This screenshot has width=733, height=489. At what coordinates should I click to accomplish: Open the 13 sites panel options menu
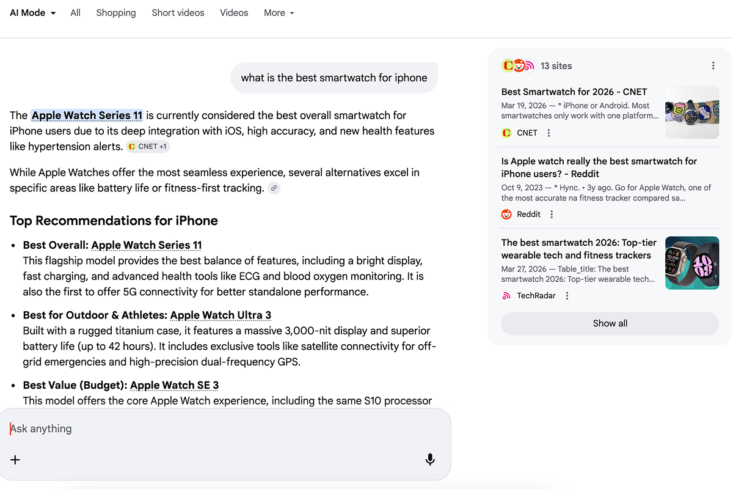(x=713, y=65)
